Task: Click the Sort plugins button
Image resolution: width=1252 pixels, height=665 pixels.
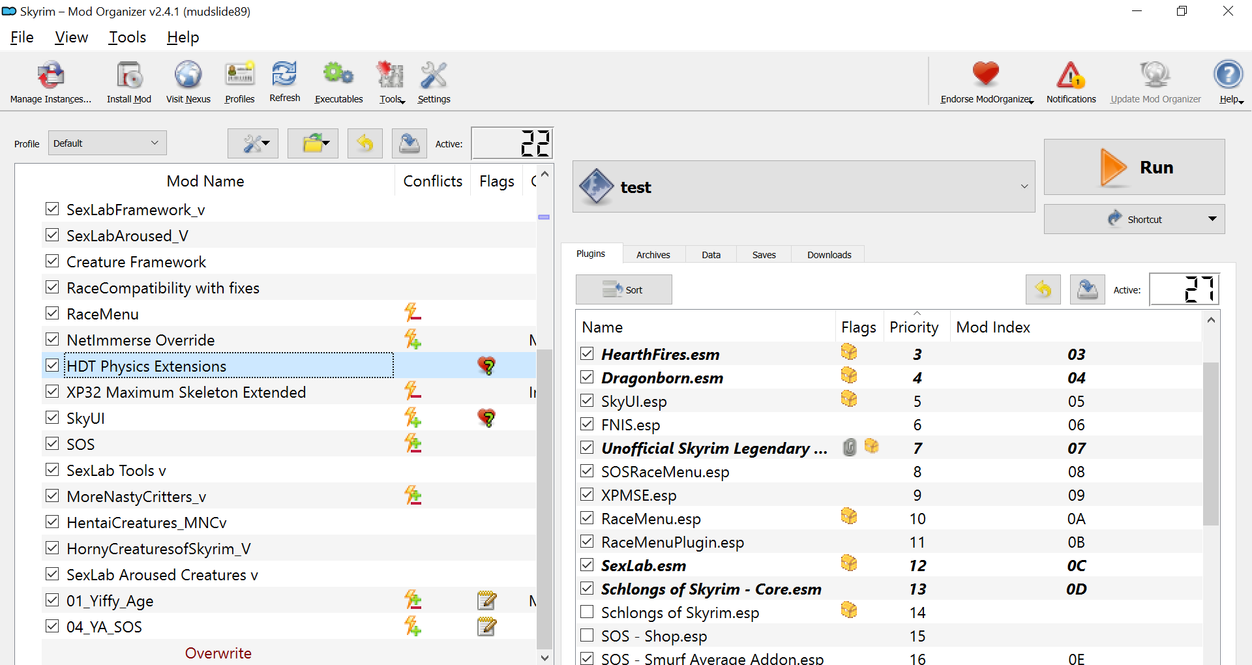Action: tap(623, 289)
